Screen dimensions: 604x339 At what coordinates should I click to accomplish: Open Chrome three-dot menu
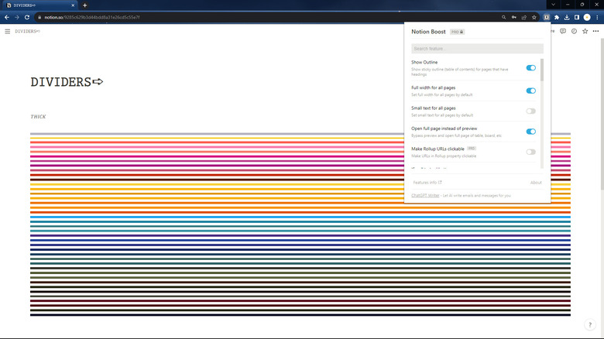tap(597, 16)
